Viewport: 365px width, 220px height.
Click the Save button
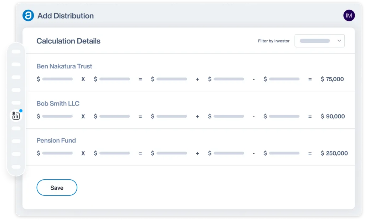point(57,187)
